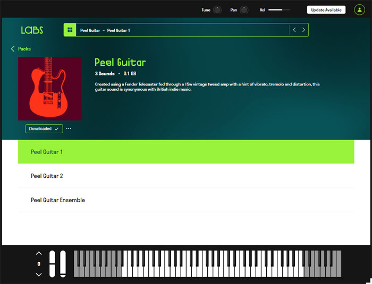The height and width of the screenshot is (284, 372).
Task: Click the octave value 0
Action: pyautogui.click(x=39, y=264)
